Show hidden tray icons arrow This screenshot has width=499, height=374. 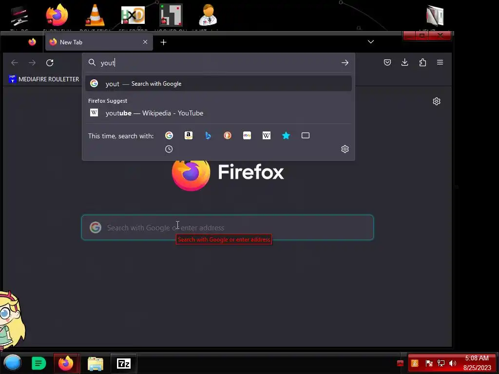pyautogui.click(x=401, y=363)
